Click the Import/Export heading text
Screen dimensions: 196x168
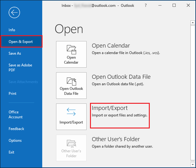pyautogui.click(x=110, y=108)
